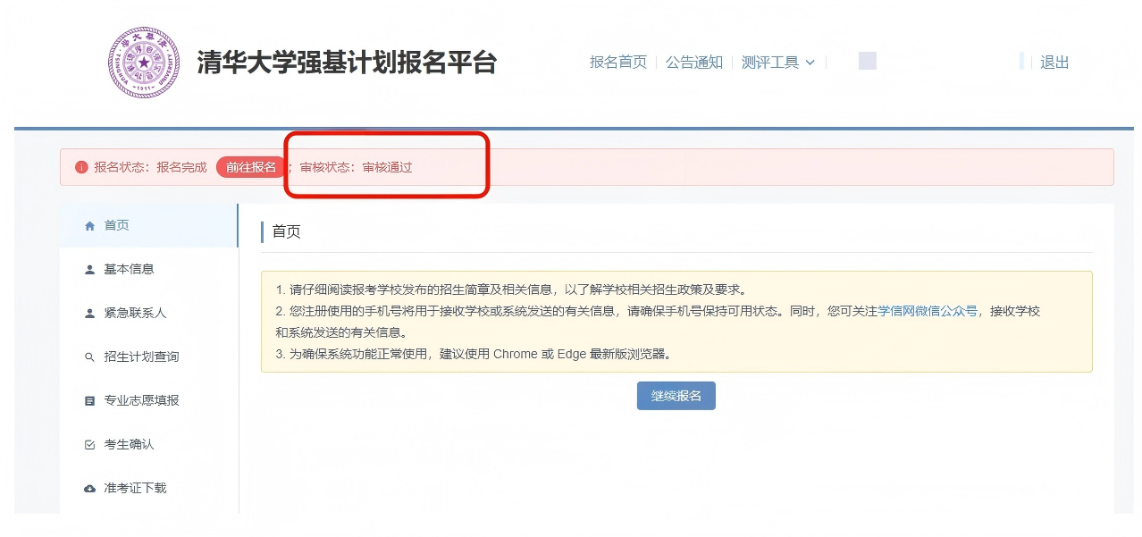Open the 学信网微信公众号 link

(x=928, y=311)
